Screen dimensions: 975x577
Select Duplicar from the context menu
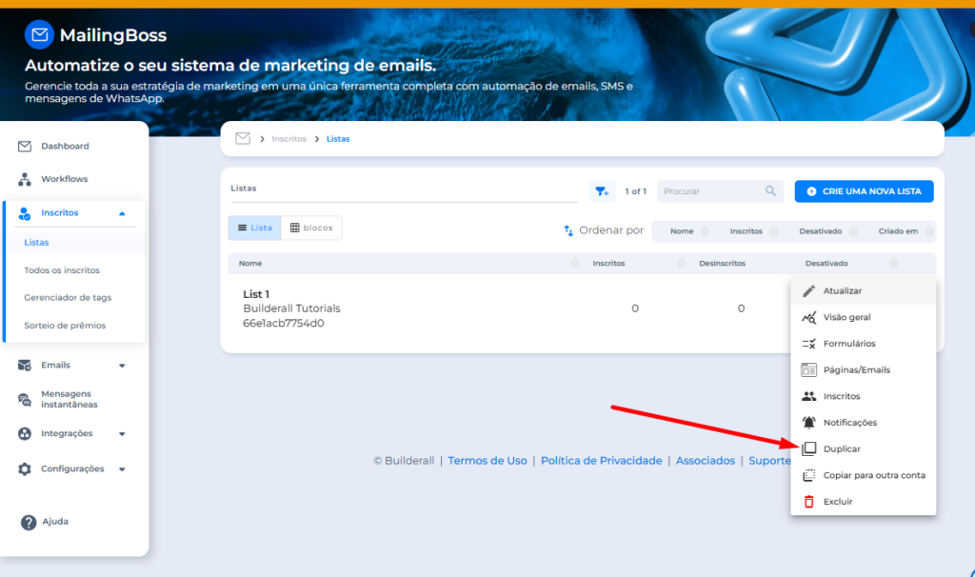(842, 448)
